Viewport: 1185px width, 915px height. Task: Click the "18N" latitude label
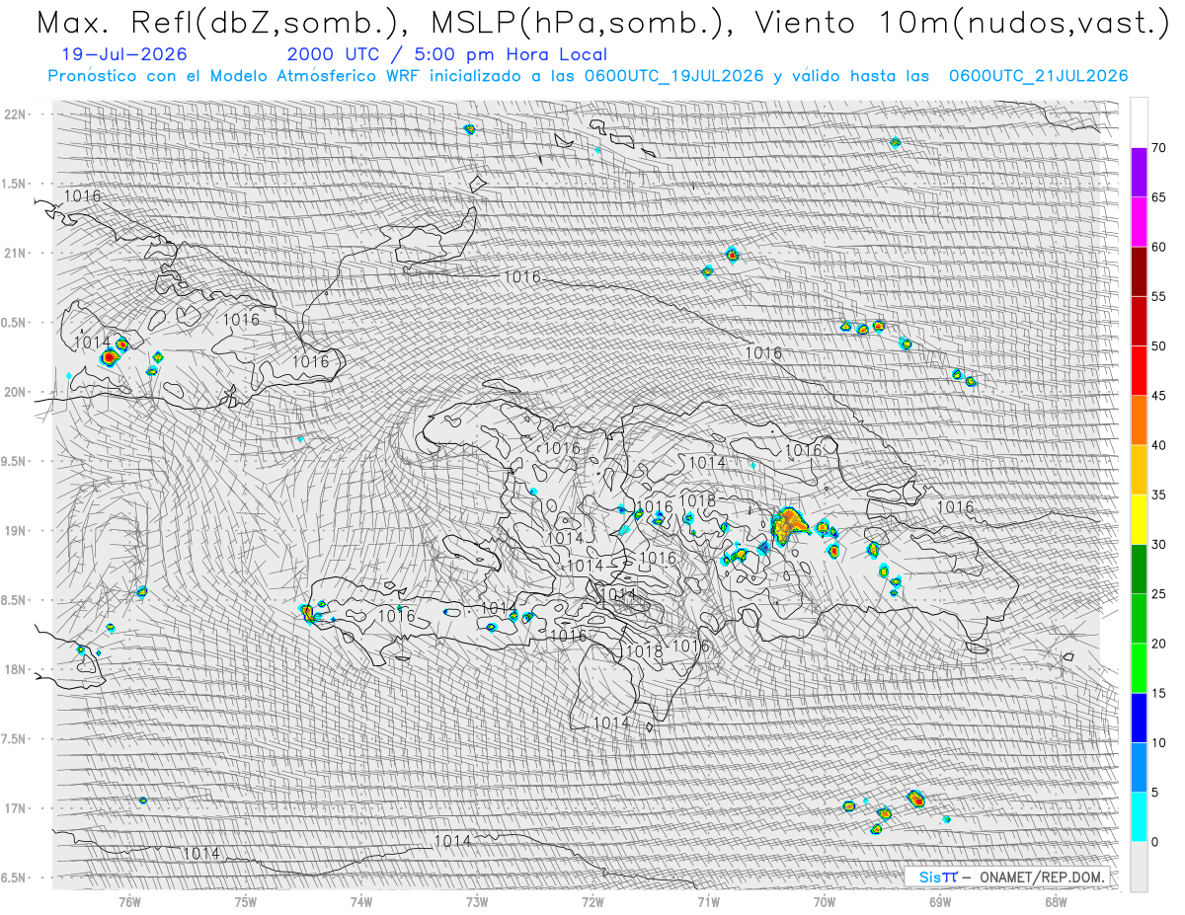pyautogui.click(x=15, y=669)
